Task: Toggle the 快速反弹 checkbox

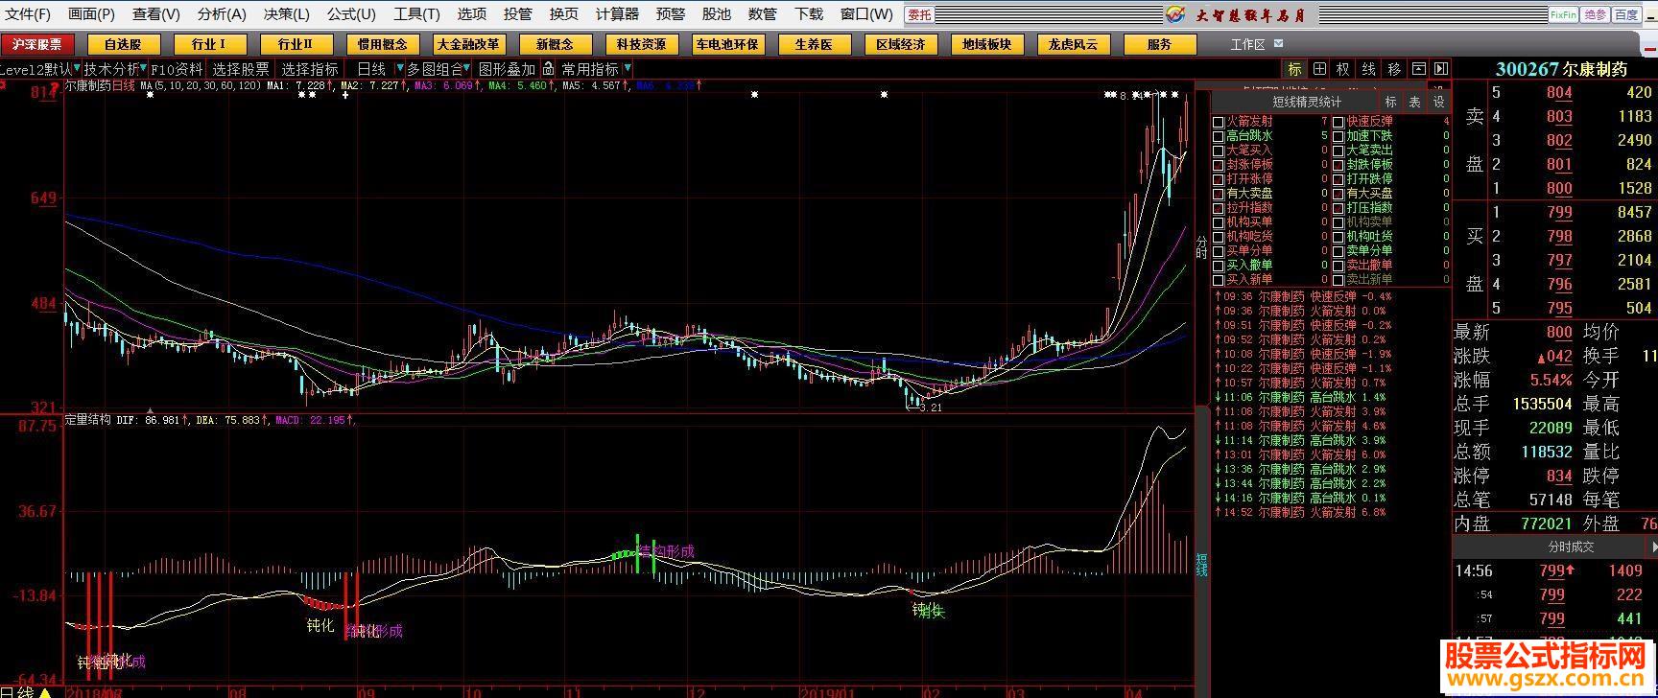Action: click(x=1338, y=122)
